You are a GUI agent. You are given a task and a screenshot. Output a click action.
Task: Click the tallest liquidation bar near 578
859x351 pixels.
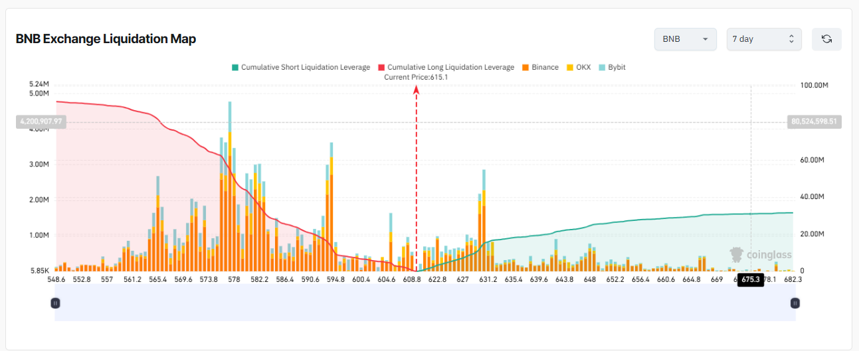coord(230,186)
